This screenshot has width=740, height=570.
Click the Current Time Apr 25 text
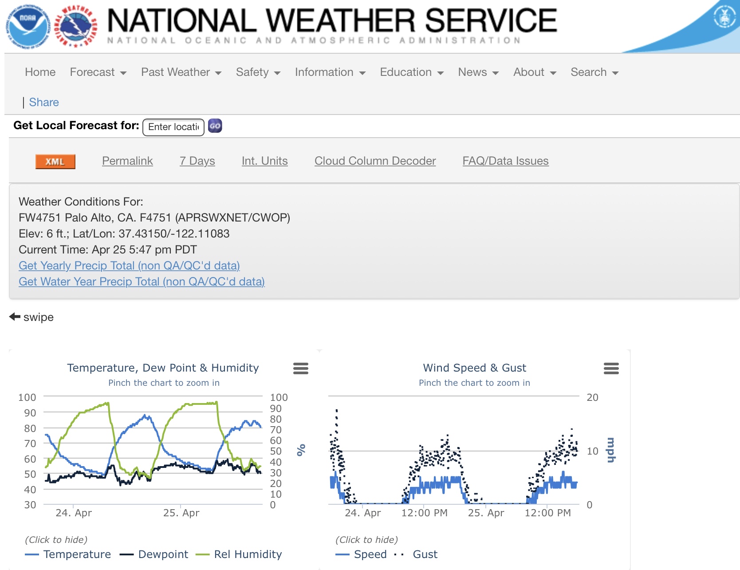click(x=108, y=249)
